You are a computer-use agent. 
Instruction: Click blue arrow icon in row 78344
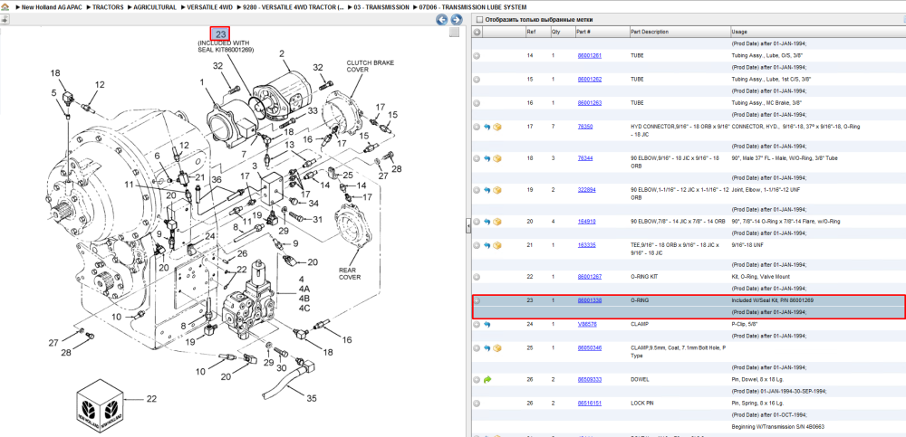click(487, 158)
